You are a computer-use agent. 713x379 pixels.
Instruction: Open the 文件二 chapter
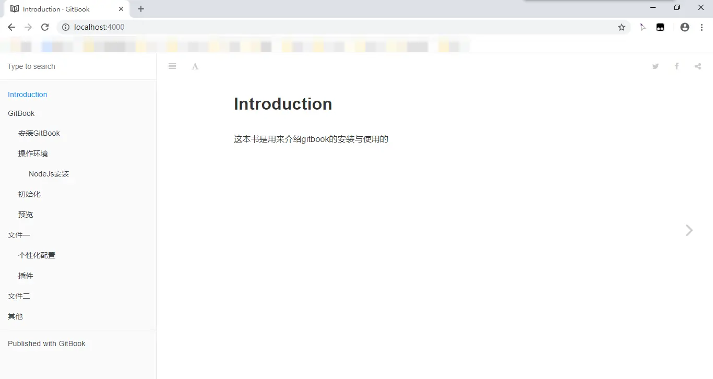[19, 296]
